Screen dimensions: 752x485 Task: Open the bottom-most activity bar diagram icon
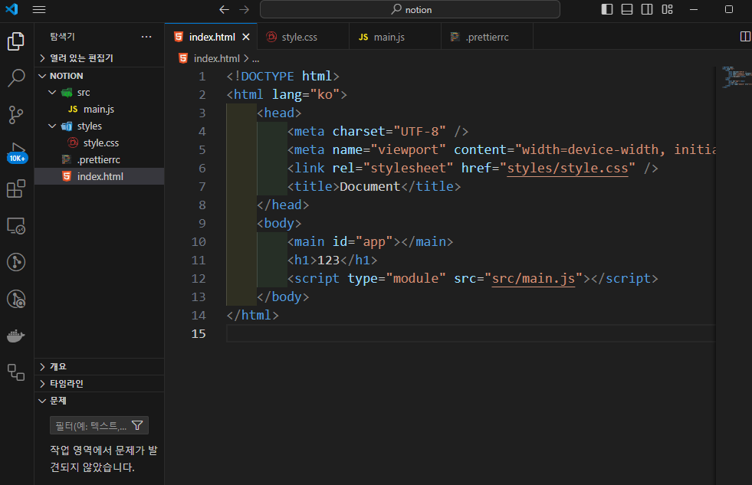click(x=16, y=372)
